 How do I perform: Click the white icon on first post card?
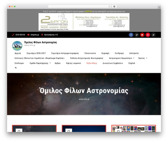click(19, 130)
